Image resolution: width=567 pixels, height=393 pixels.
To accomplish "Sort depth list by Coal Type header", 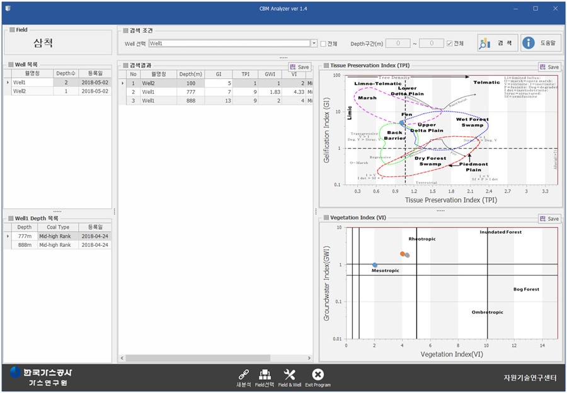I will (x=58, y=227).
